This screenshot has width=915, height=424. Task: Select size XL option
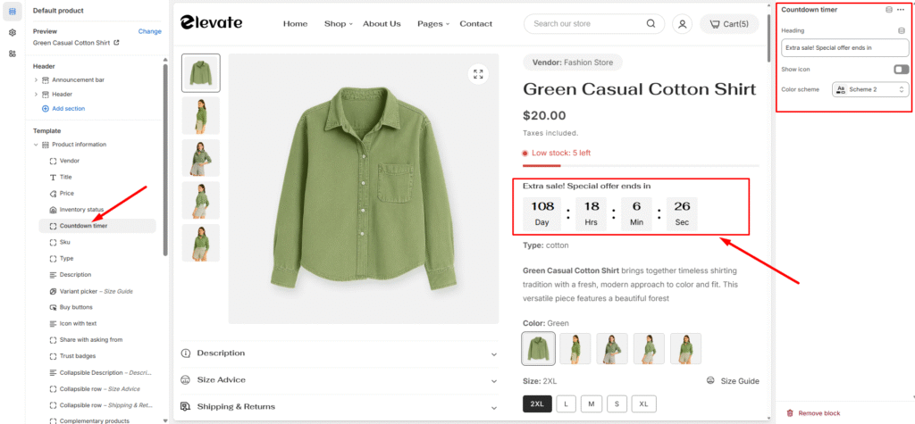click(643, 404)
